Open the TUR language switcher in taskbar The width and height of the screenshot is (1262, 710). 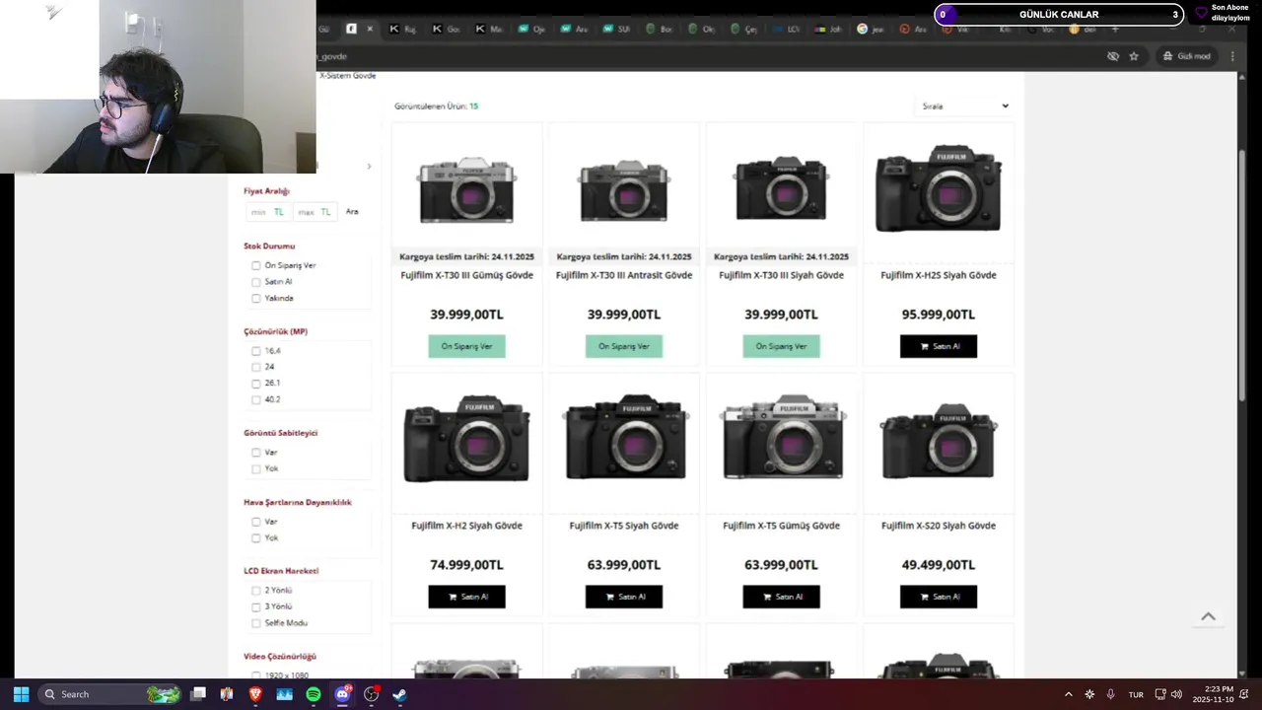(1136, 694)
